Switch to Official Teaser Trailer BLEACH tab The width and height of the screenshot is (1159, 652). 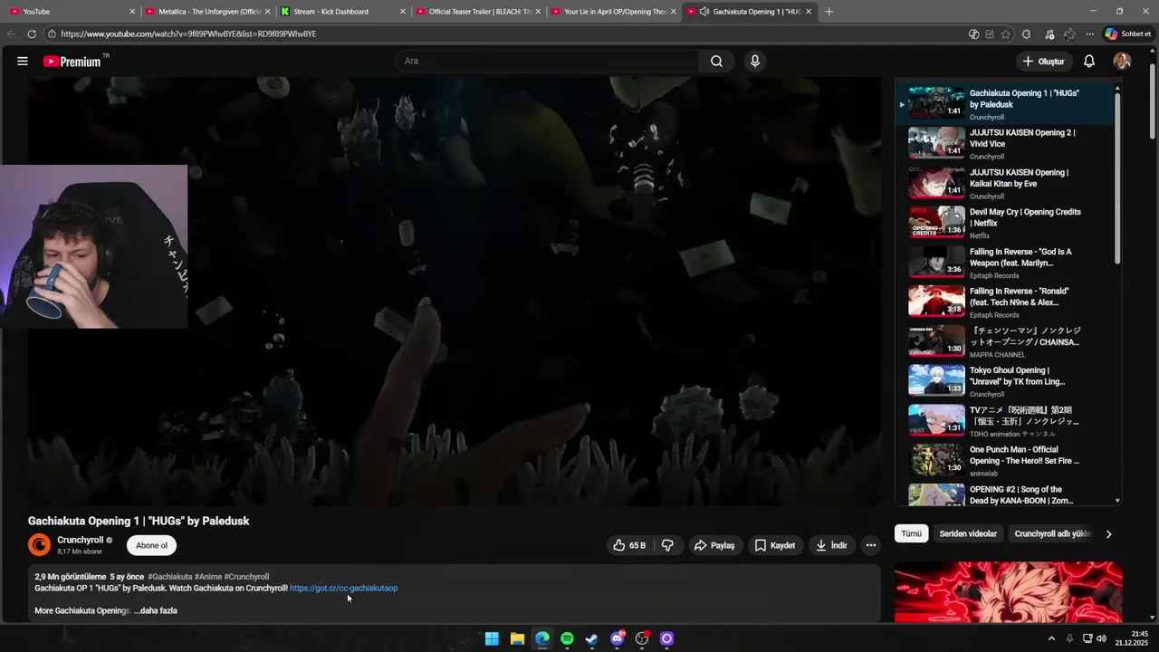pos(478,12)
